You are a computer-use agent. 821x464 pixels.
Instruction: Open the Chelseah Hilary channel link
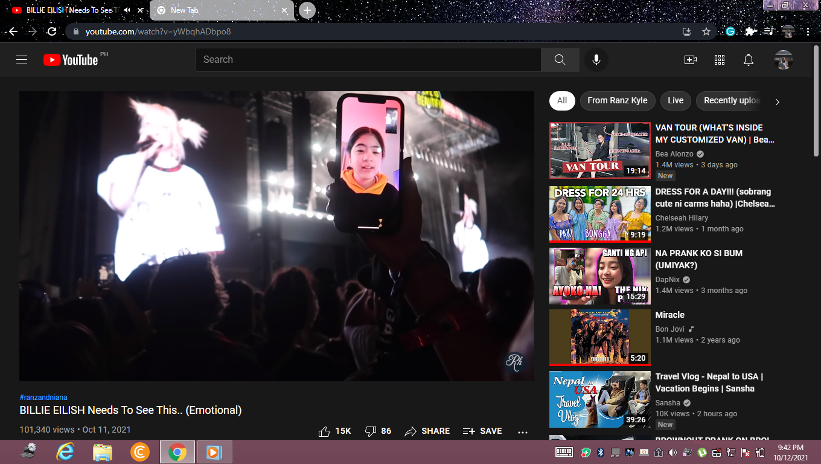682,218
